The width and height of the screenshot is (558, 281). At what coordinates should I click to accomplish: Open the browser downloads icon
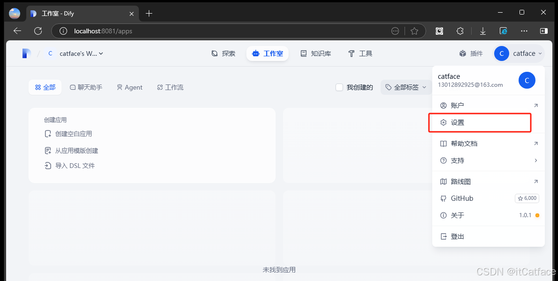[482, 31]
